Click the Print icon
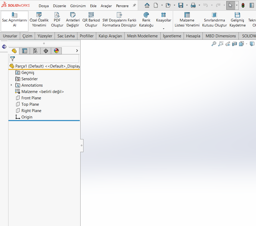This screenshot has width=256, height=226. point(193,5)
